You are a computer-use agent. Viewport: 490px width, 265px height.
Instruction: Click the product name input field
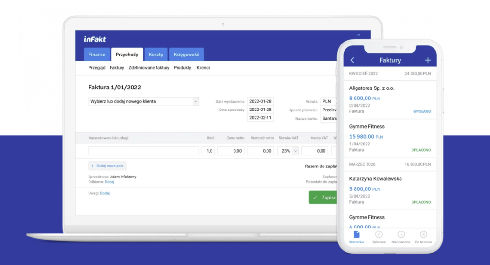tap(144, 151)
